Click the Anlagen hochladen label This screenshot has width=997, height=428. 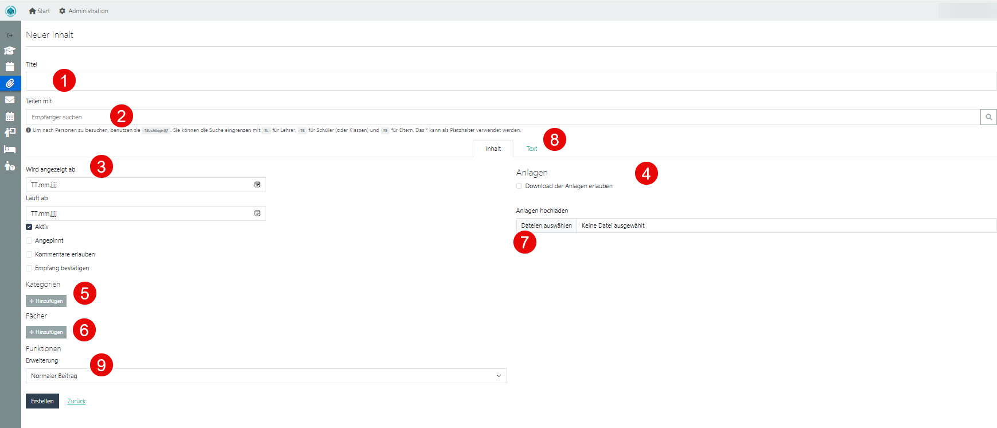coord(542,211)
